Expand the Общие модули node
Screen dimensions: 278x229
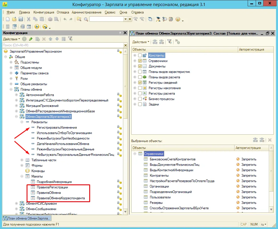(11, 68)
